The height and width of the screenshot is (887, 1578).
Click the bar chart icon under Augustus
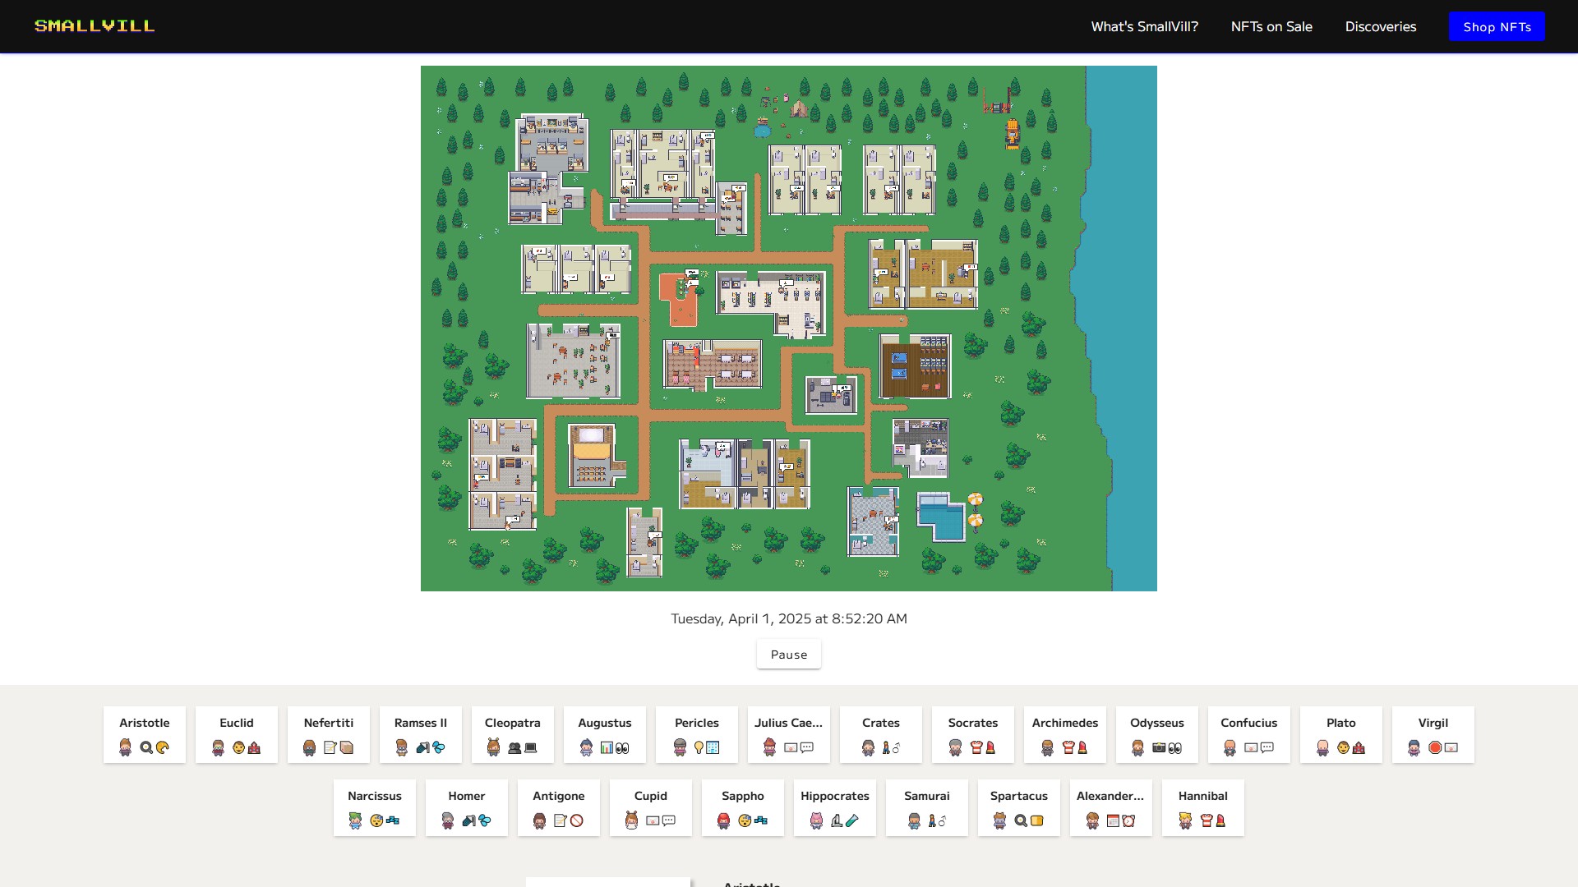[607, 747]
